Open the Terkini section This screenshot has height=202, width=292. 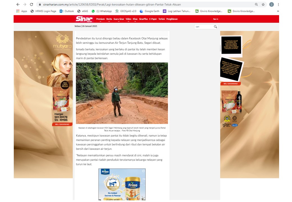pyautogui.click(x=161, y=19)
